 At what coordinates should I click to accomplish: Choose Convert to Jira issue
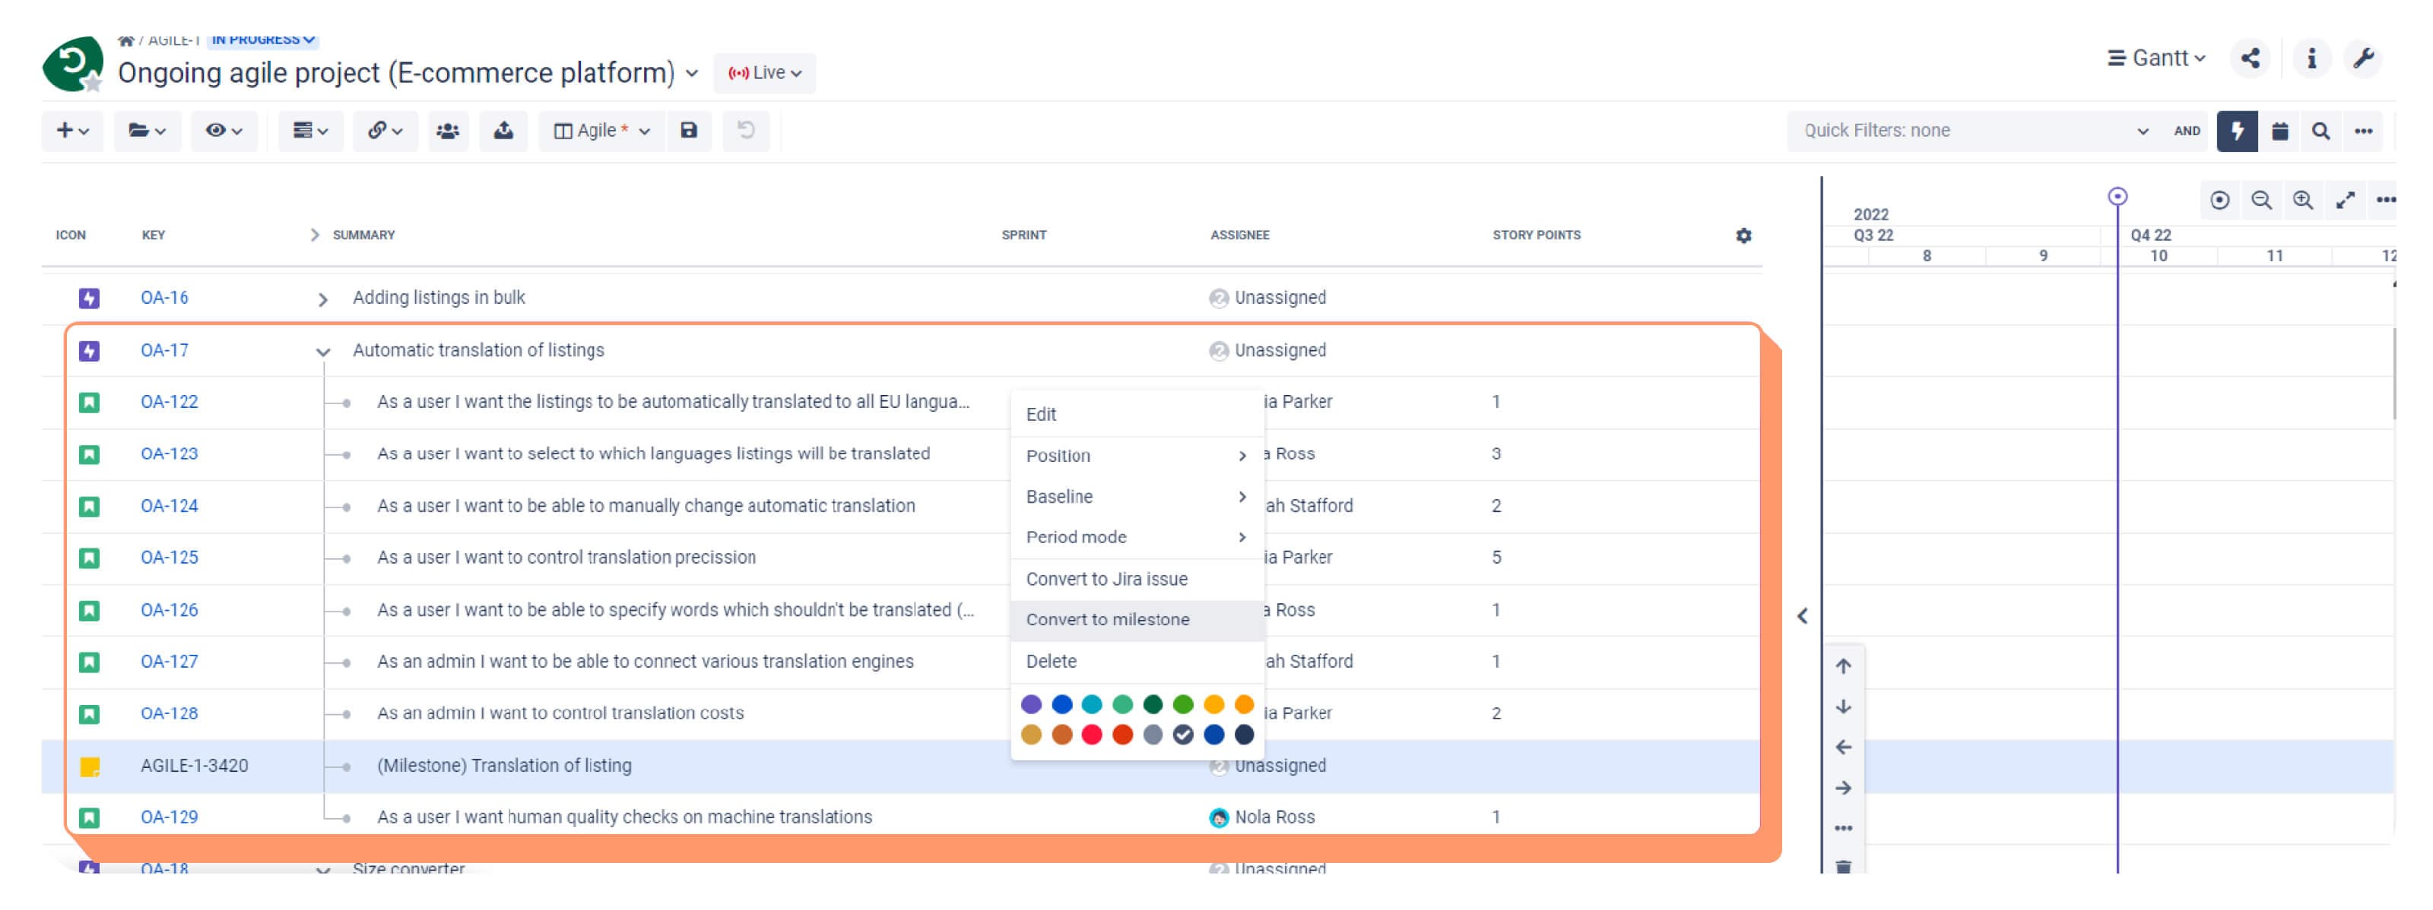coord(1137,579)
